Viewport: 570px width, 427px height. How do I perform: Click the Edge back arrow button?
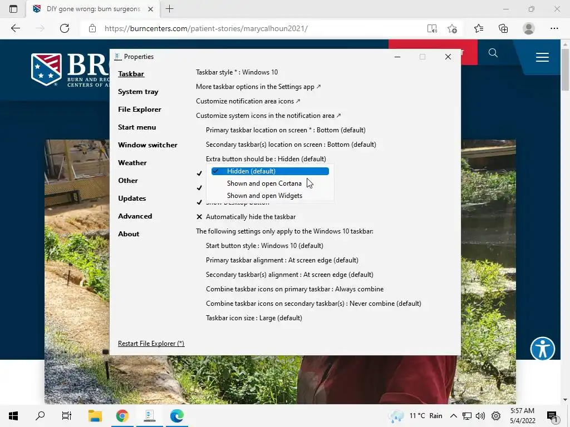coord(15,28)
